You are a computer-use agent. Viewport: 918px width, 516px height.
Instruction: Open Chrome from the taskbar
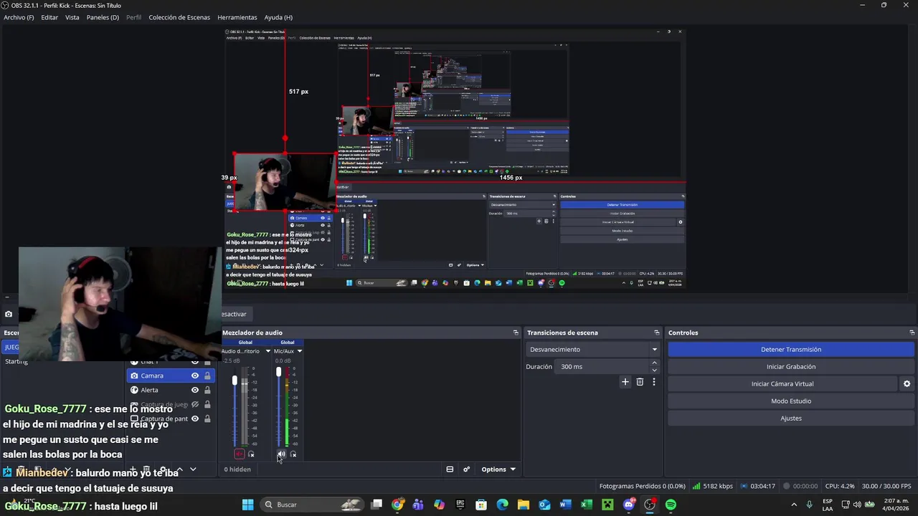point(397,505)
